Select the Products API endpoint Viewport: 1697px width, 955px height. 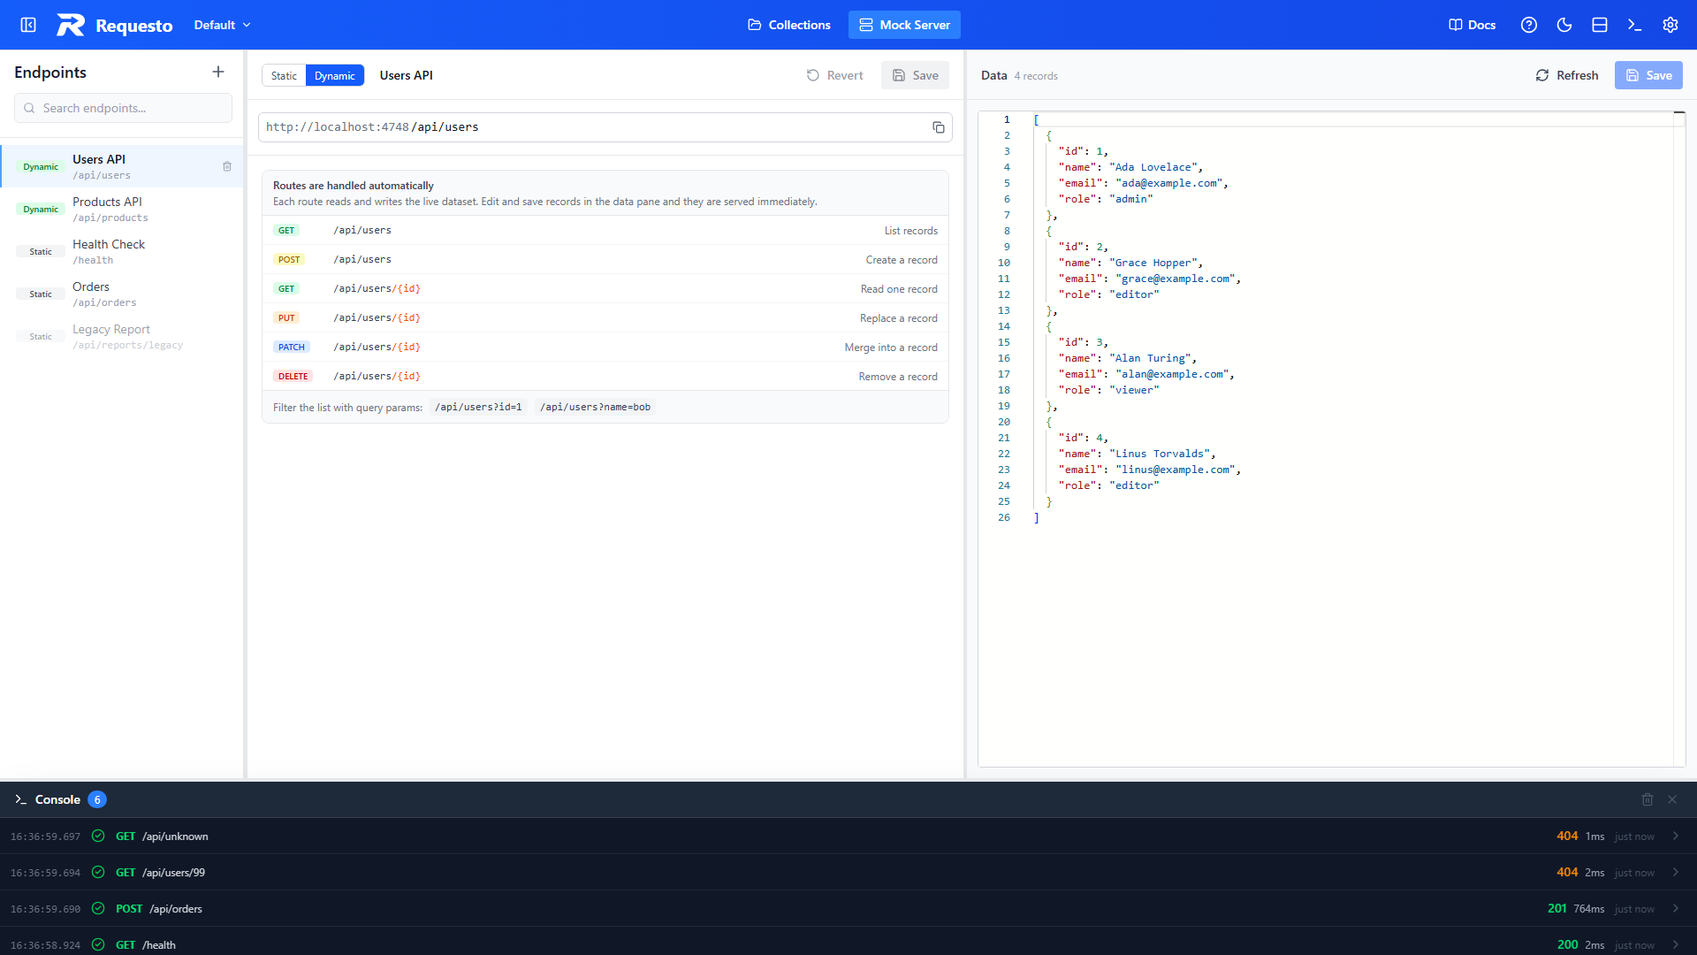pyautogui.click(x=122, y=209)
